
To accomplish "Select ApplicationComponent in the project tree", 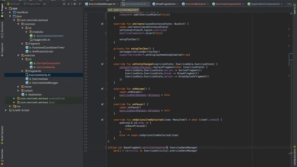I will coord(50,36).
